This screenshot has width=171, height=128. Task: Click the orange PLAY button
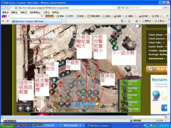157,69
